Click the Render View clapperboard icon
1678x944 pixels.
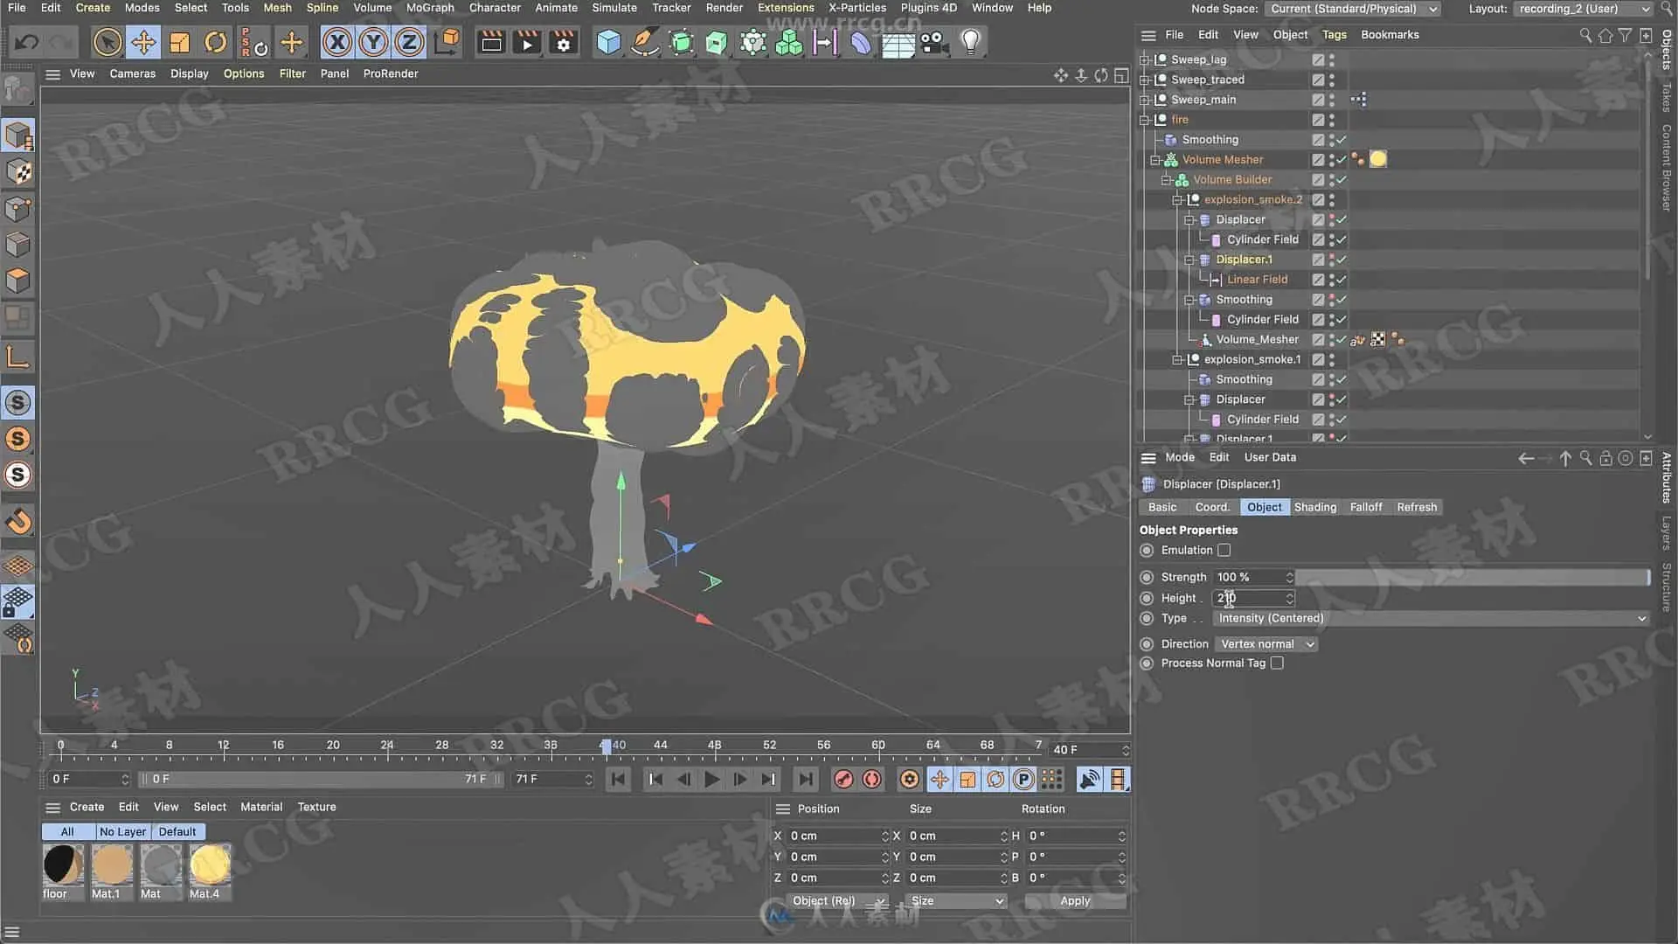click(x=491, y=42)
